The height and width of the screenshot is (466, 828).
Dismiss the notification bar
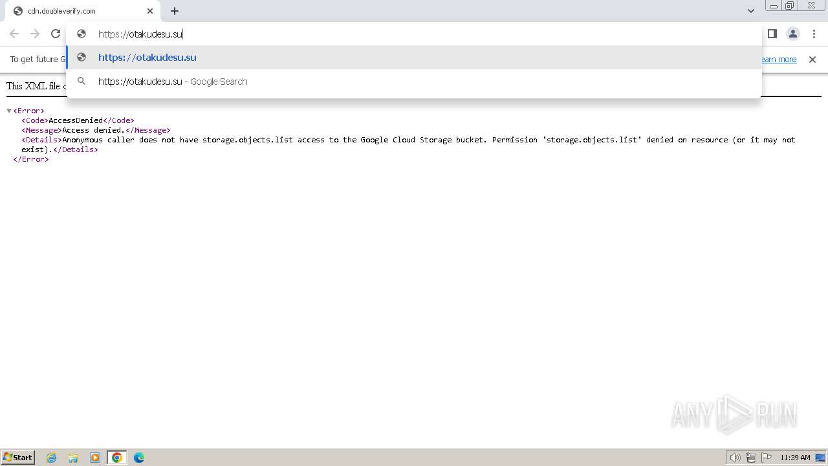812,60
